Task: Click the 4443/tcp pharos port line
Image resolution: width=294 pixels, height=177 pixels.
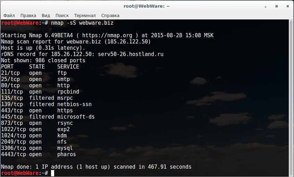Action: point(38,154)
